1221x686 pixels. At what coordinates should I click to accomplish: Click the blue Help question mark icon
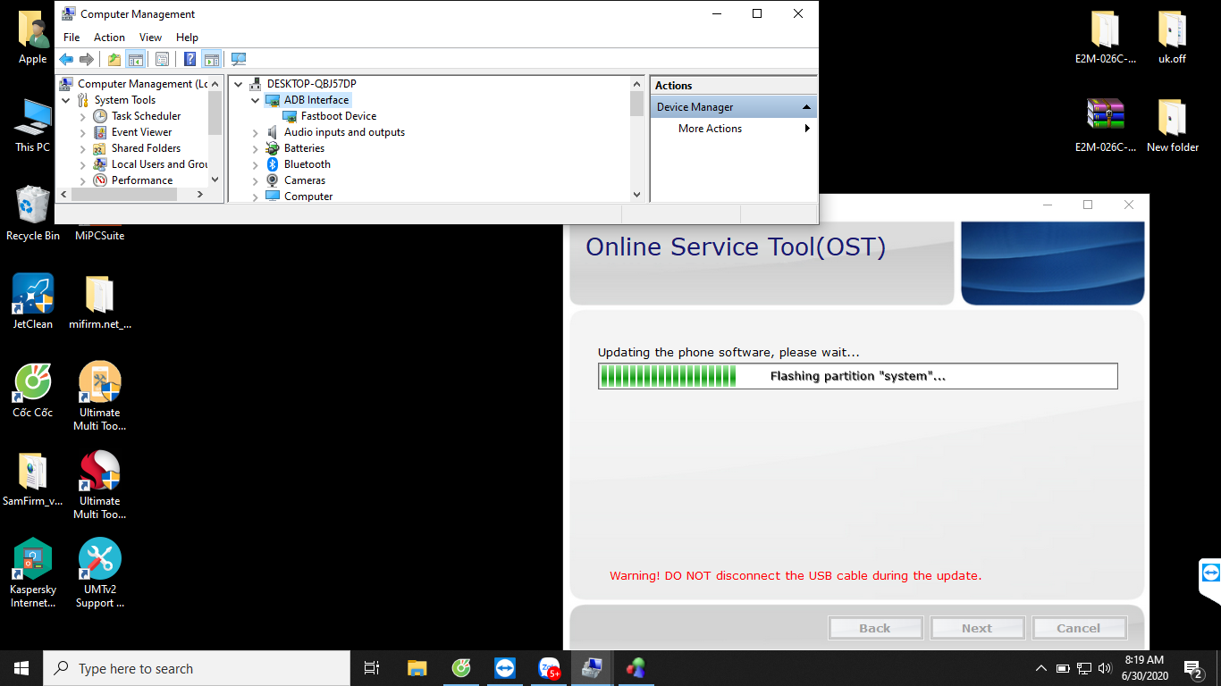click(189, 60)
